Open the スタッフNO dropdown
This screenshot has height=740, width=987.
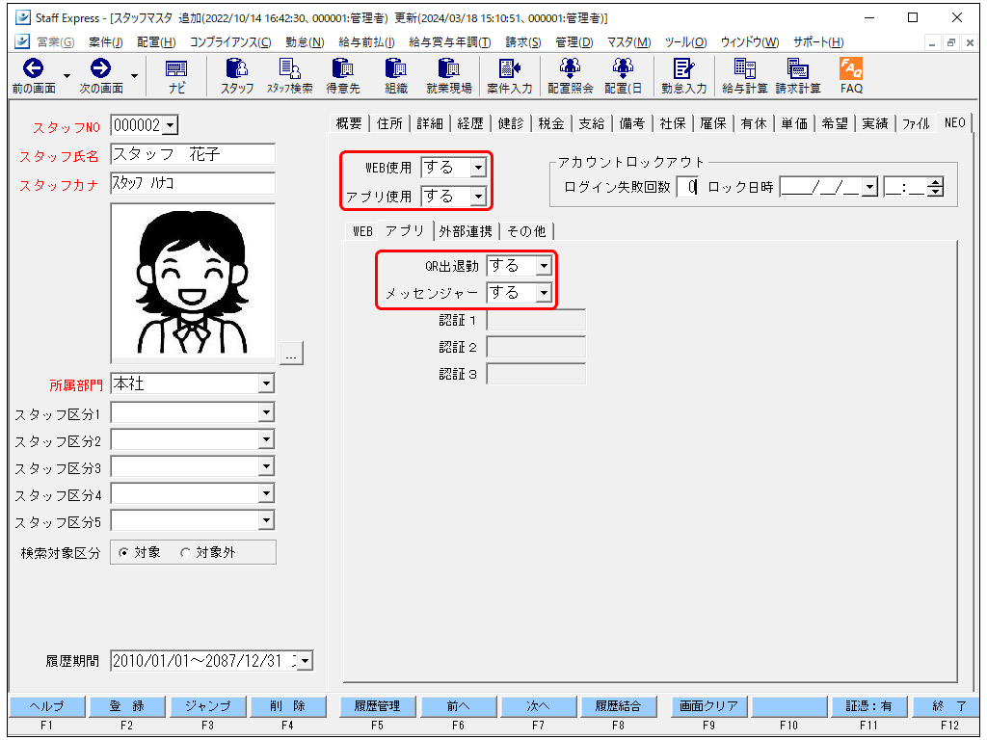(170, 125)
